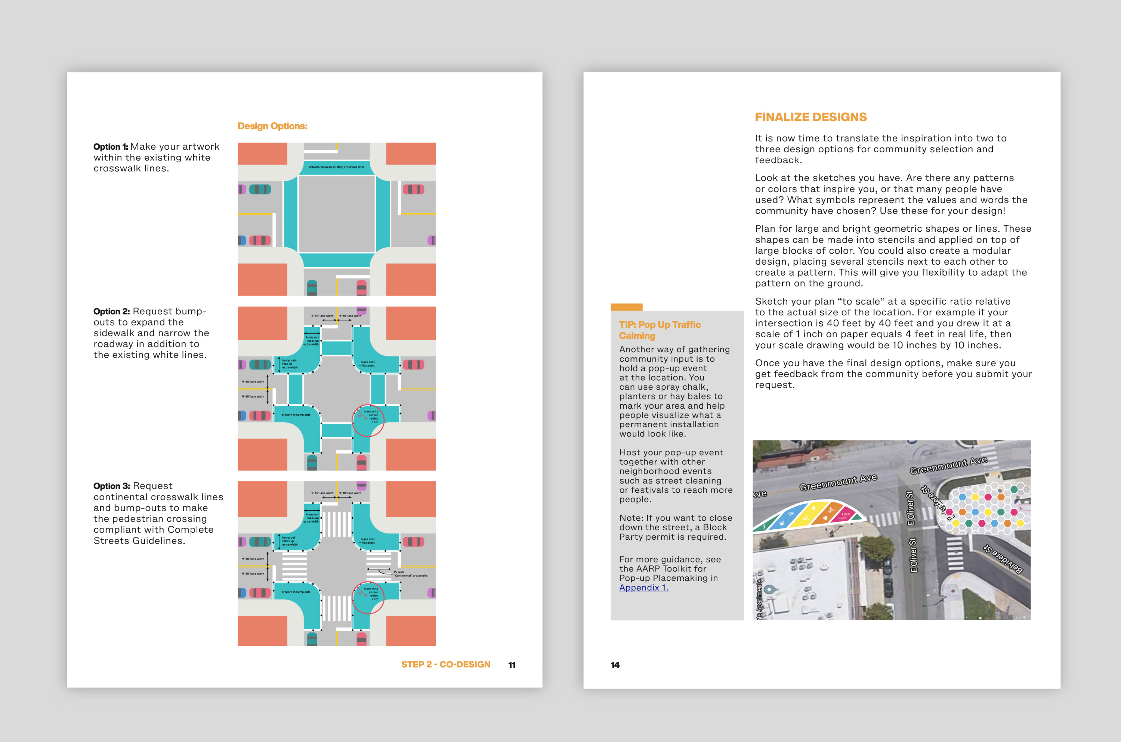Click page number 14

pos(615,665)
